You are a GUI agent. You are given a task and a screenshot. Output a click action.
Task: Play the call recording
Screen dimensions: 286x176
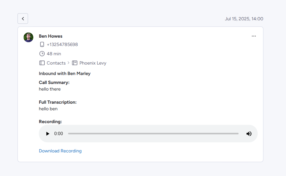(x=48, y=134)
